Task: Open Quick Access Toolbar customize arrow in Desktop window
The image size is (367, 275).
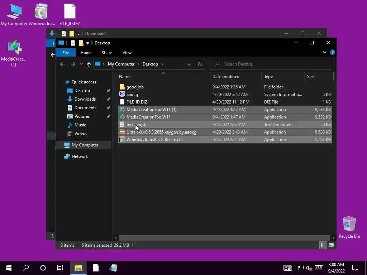Action: pos(87,43)
